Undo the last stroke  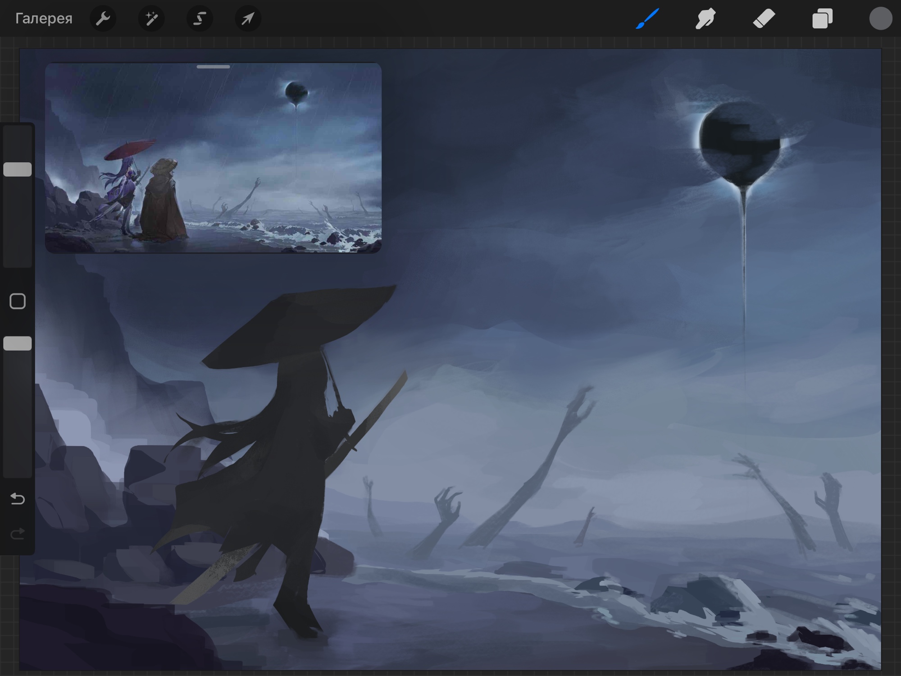(x=18, y=498)
